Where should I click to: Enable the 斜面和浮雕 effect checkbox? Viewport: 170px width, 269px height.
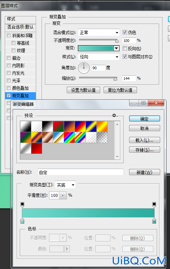pos(9,36)
